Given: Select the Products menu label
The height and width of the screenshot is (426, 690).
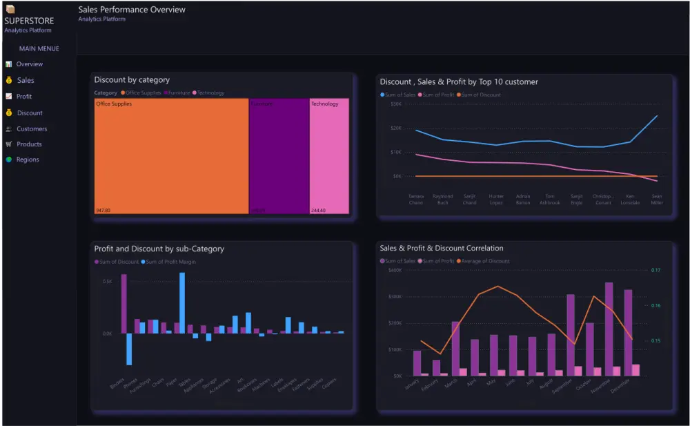Looking at the screenshot, I should [x=29, y=144].
